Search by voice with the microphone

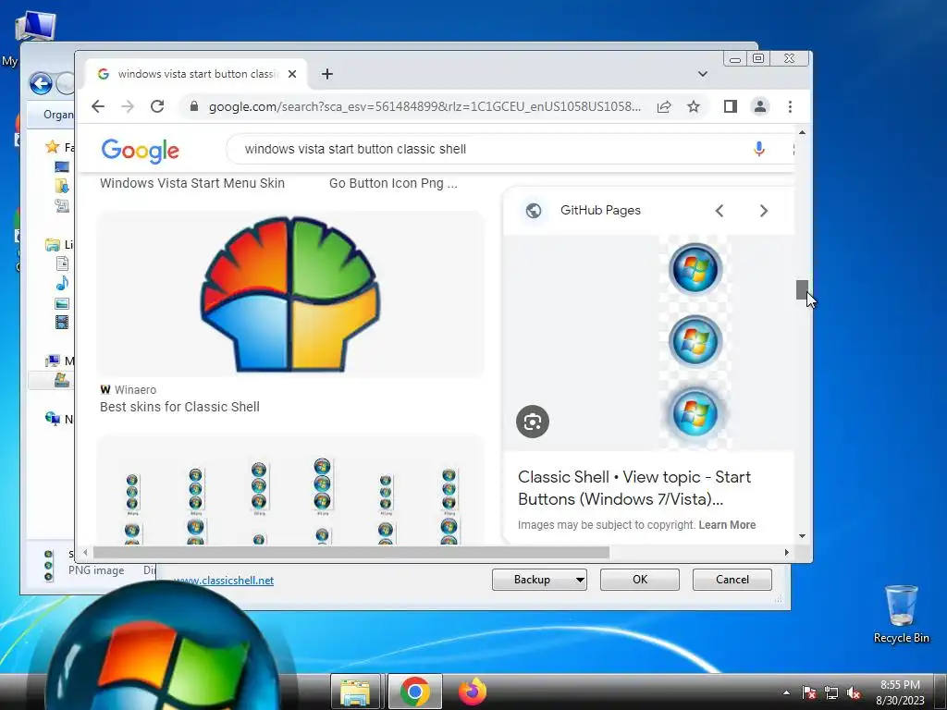click(x=759, y=149)
